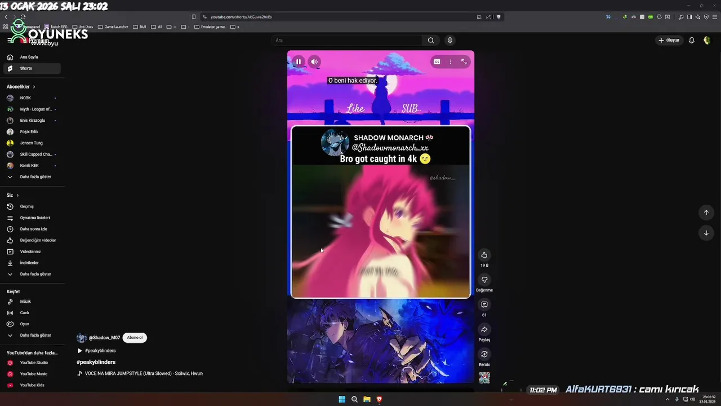Screen dimensions: 721x406
Task: Bookmark this page with address bar icon
Action: click(194, 17)
